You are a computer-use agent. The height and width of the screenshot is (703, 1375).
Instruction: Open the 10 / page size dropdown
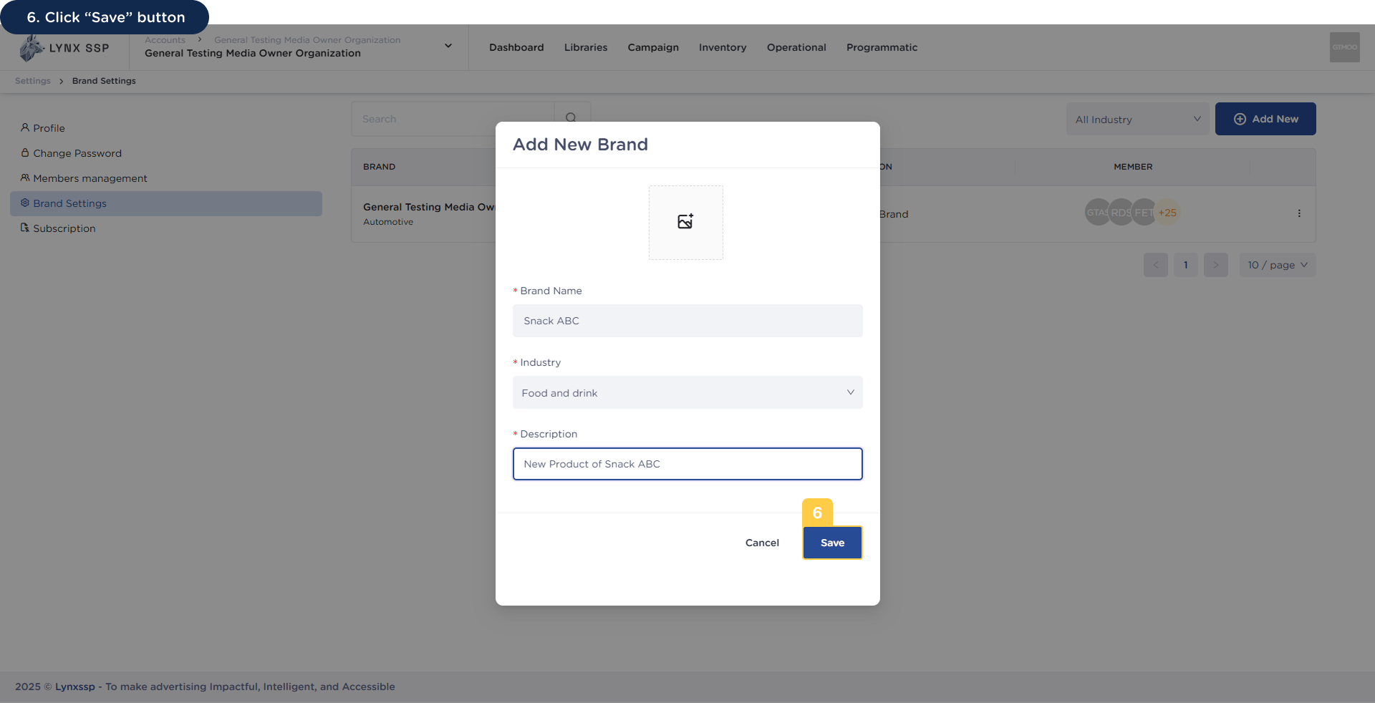[1278, 265]
